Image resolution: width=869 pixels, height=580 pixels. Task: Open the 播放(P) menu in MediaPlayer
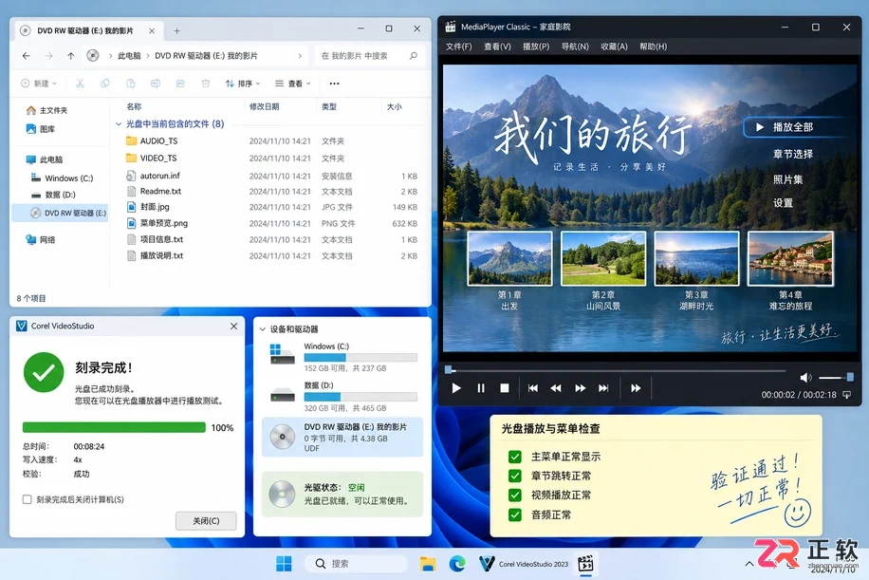click(536, 47)
